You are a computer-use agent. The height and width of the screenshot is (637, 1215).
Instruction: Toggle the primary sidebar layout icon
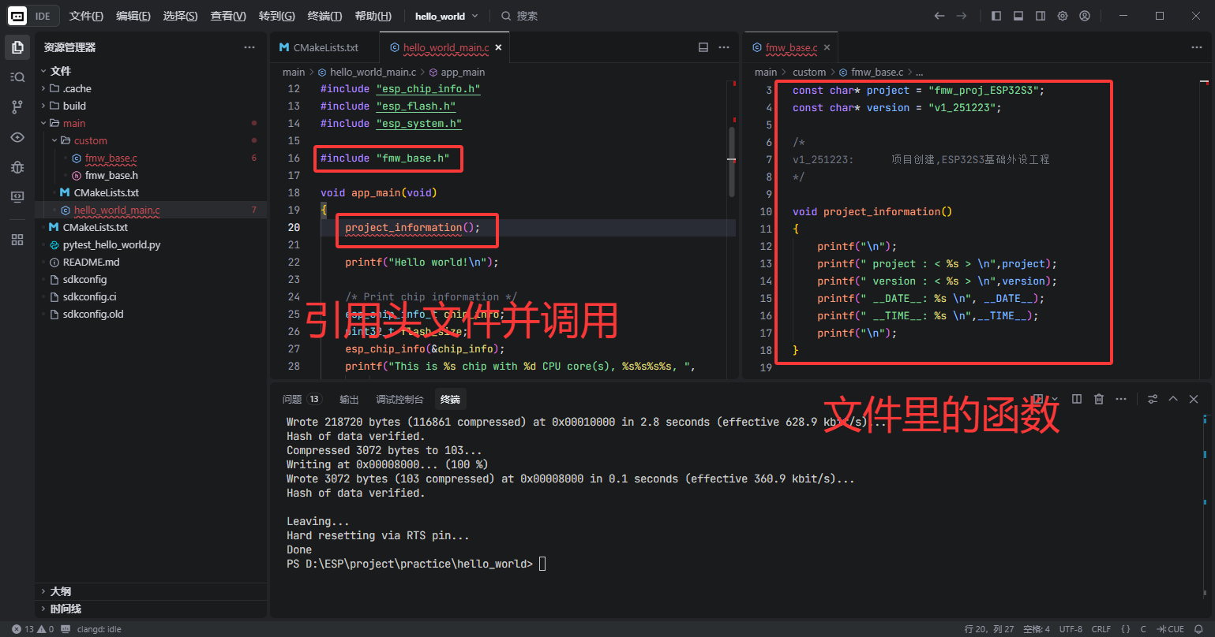tap(996, 16)
